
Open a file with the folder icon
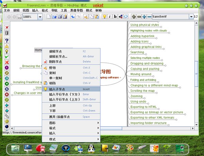(x=54, y=17)
